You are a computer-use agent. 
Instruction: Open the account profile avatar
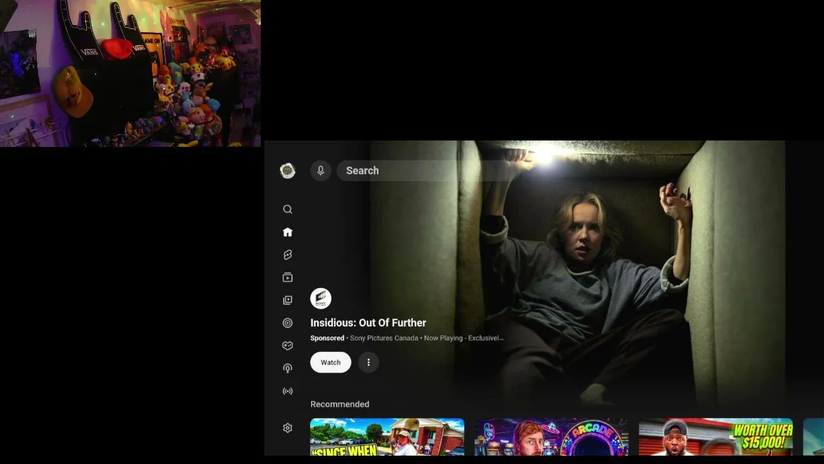(288, 171)
